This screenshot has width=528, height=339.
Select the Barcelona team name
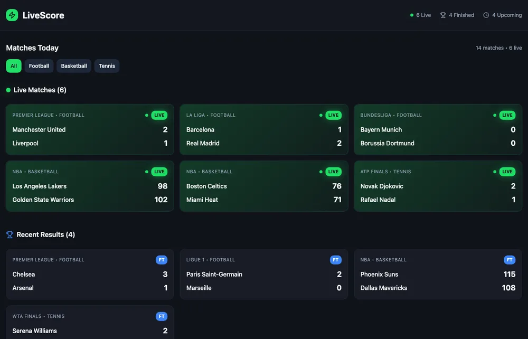coord(200,129)
